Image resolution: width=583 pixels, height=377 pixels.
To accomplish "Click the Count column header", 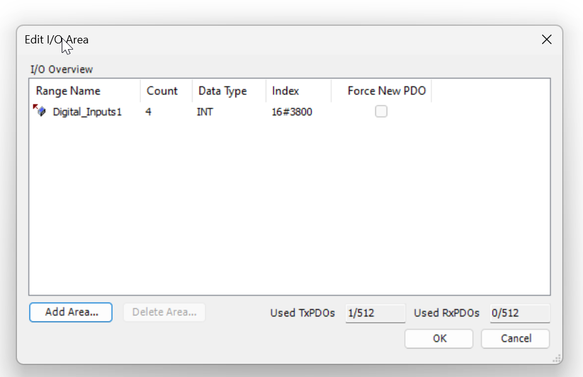I will pos(166,91).
